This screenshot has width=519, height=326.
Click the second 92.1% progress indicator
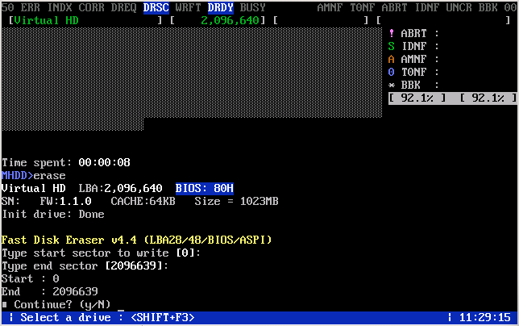coord(488,98)
